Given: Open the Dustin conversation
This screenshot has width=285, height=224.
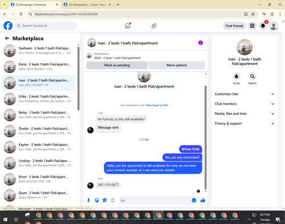Looking at the screenshot, I should pyautogui.click(x=38, y=131).
